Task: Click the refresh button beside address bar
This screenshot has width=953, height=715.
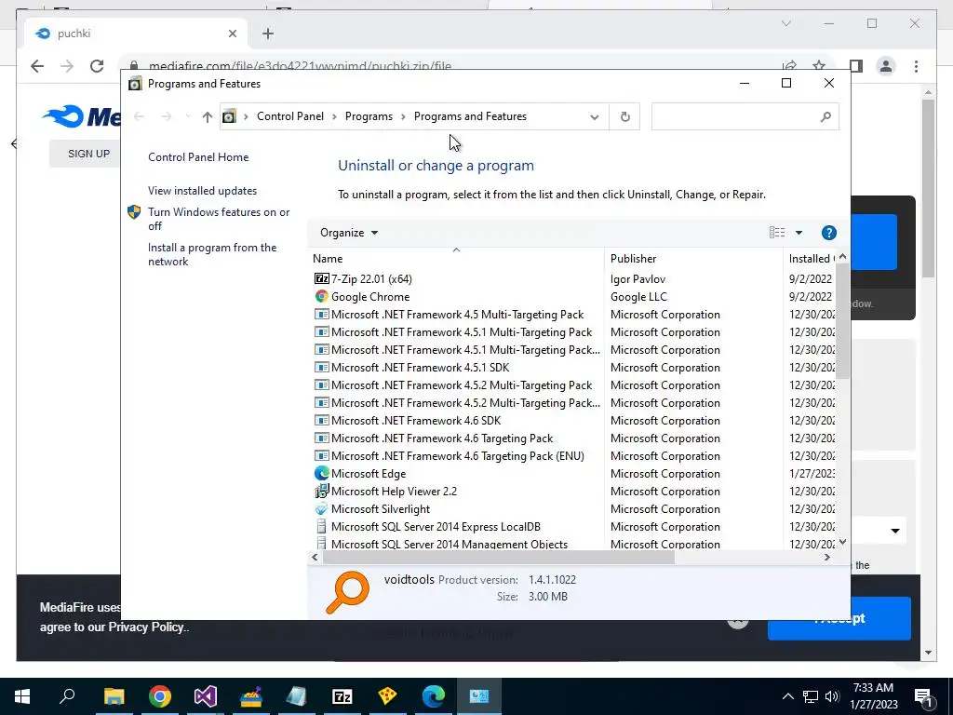Action: 624,116
